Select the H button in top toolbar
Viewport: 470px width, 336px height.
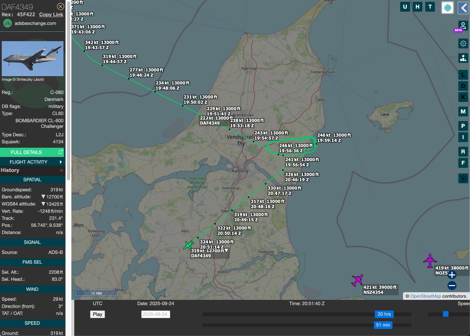[417, 7]
